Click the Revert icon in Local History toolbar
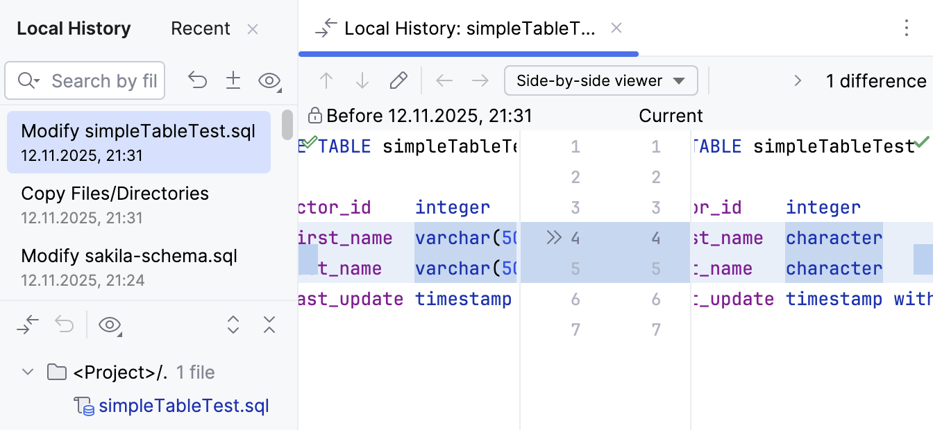 (x=198, y=81)
